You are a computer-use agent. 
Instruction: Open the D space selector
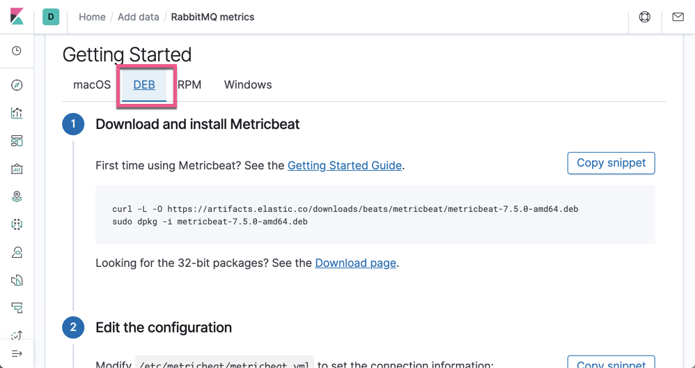pyautogui.click(x=51, y=17)
